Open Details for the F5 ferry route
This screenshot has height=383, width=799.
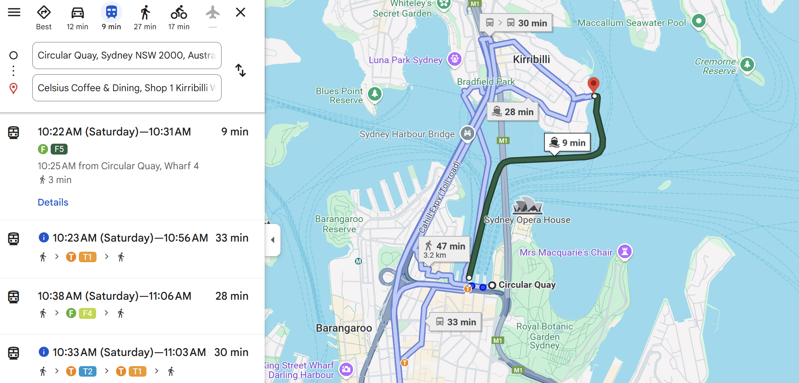tap(53, 202)
